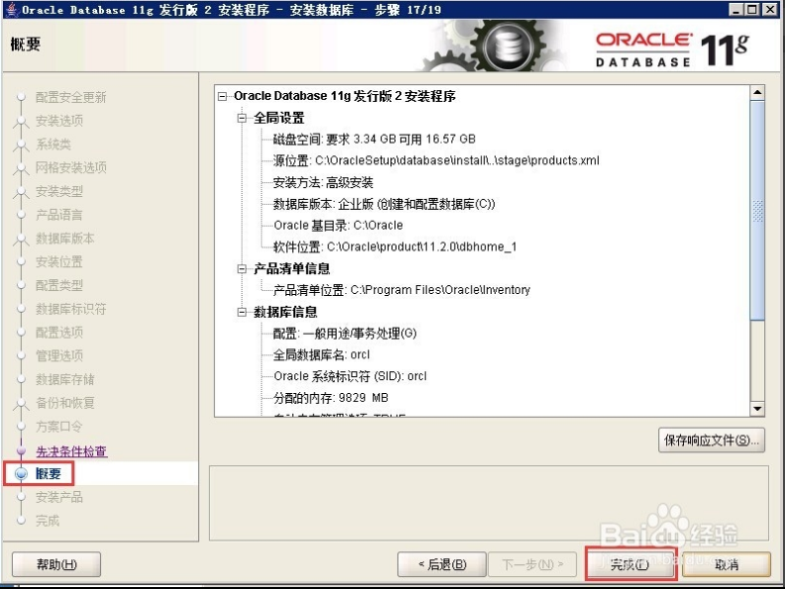The width and height of the screenshot is (785, 589).
Task: Click the 安装选项 step
Action: coord(59,121)
